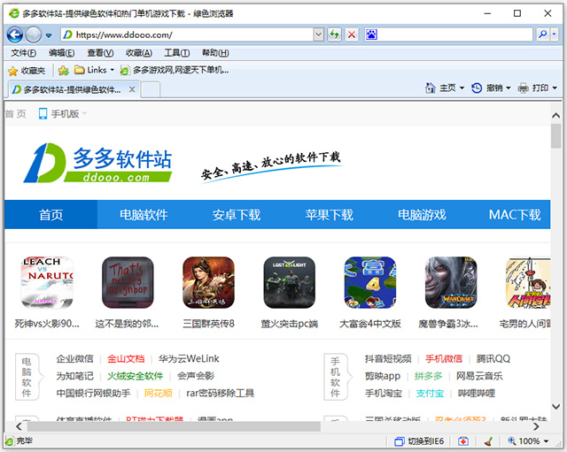This screenshot has height=452, width=567.
Task: Open the 工具(T) menu
Action: coord(177,53)
